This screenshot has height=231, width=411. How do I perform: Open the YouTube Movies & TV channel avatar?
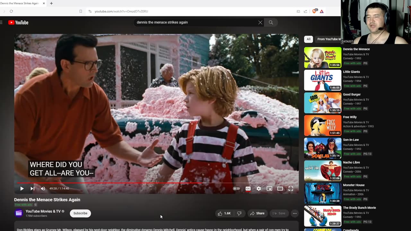(x=19, y=213)
